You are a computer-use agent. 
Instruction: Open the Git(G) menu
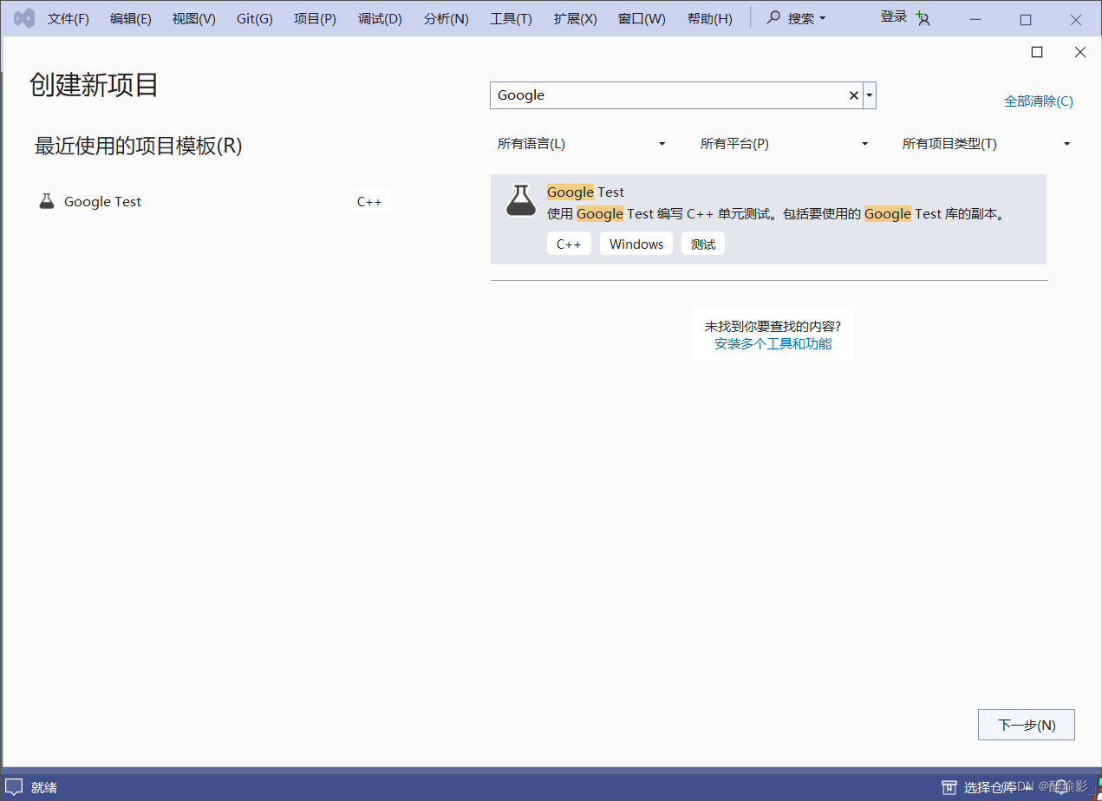pos(255,19)
